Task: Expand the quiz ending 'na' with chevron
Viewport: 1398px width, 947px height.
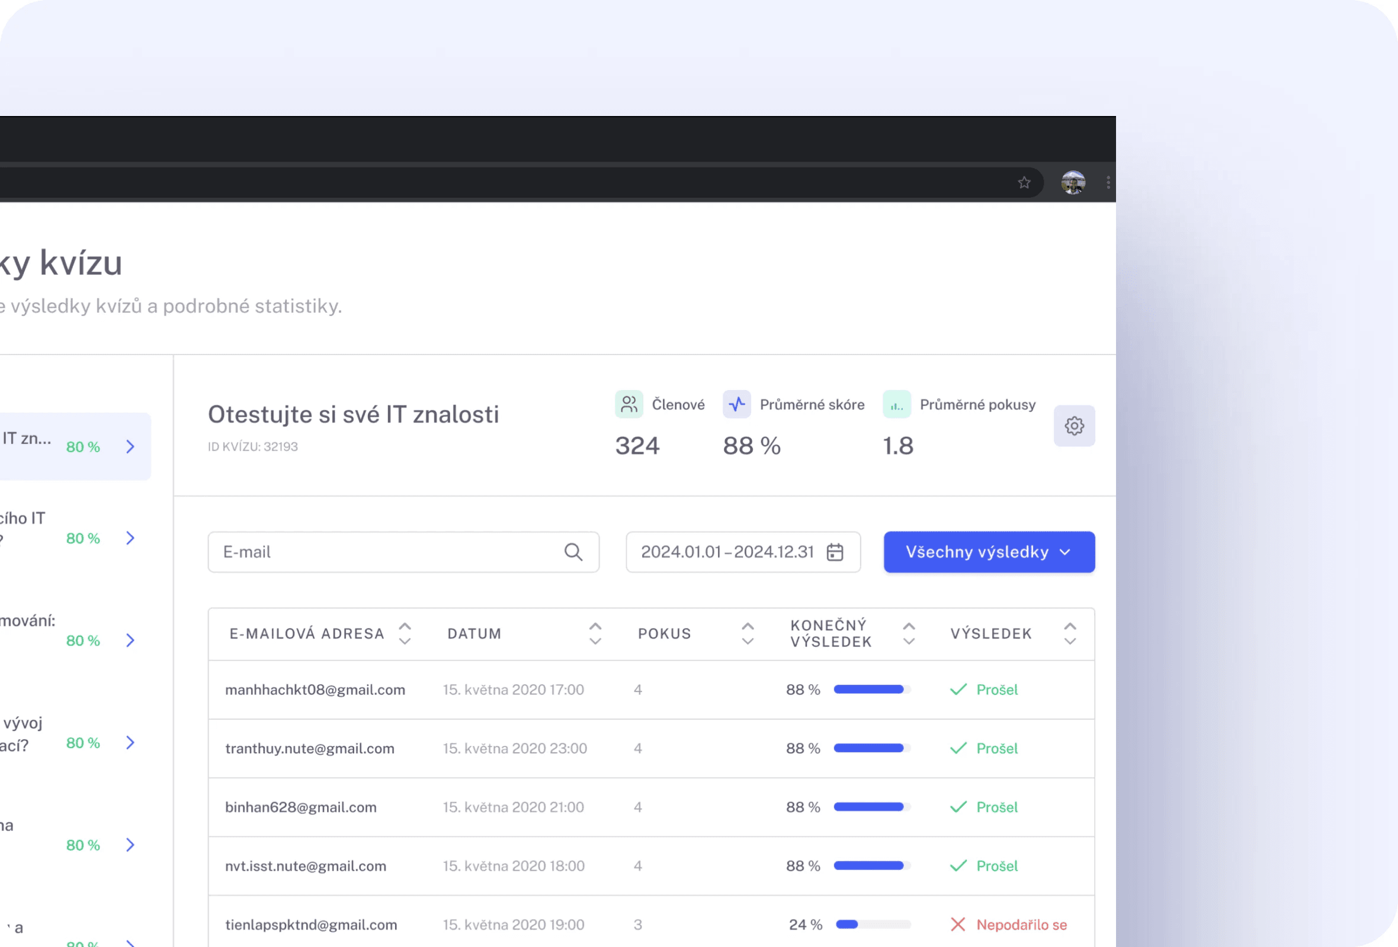Action: point(130,844)
